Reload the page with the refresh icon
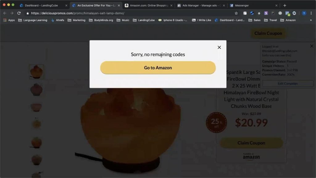 coord(19,13)
